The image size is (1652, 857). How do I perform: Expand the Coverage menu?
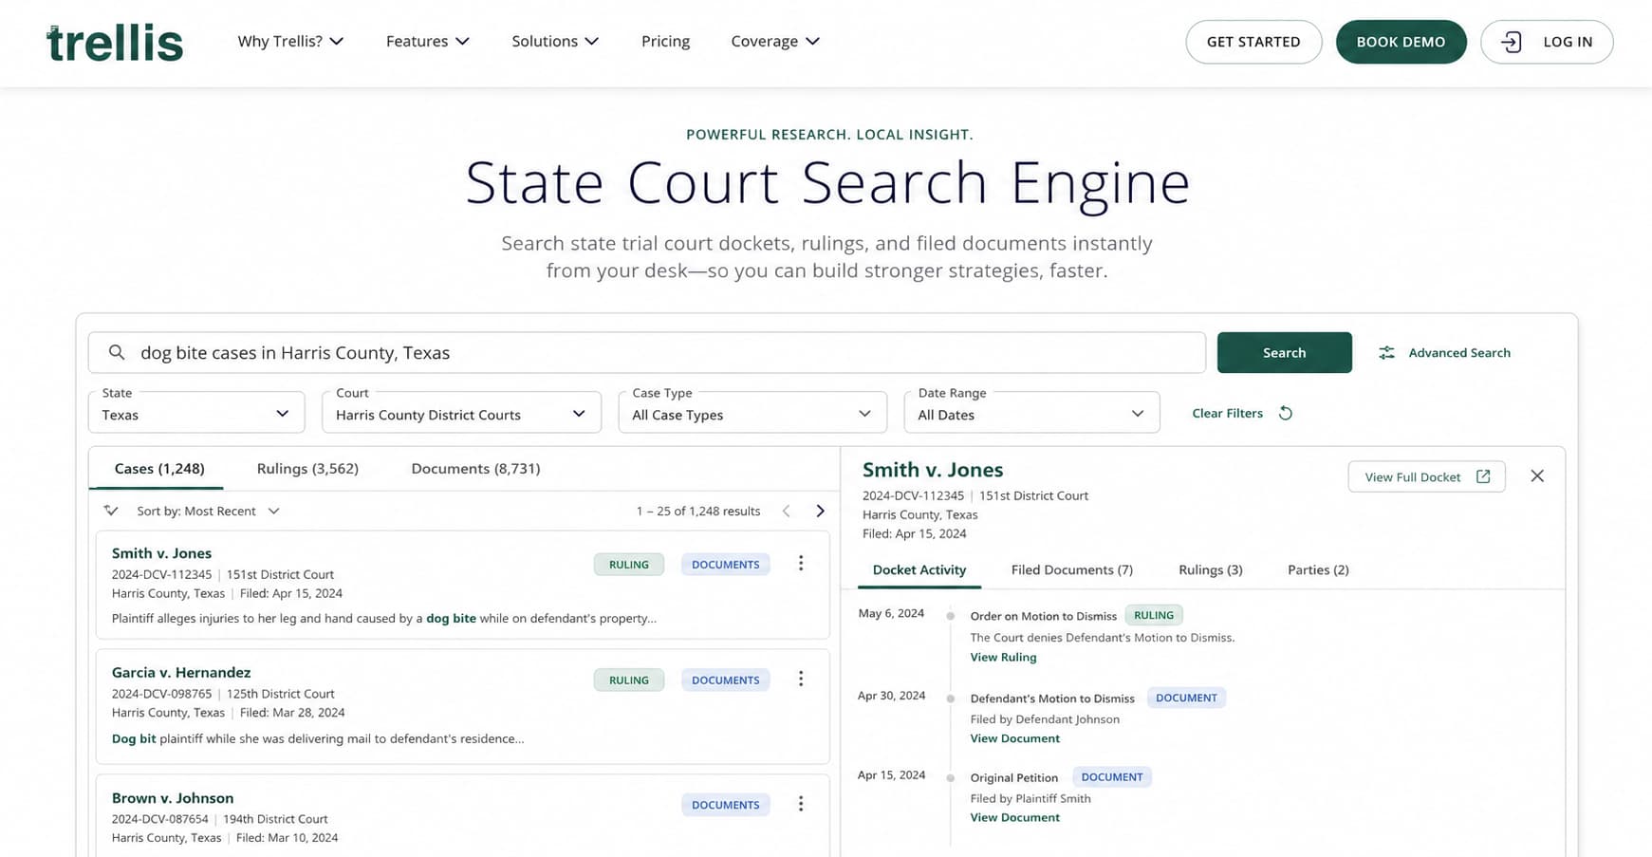775,41
